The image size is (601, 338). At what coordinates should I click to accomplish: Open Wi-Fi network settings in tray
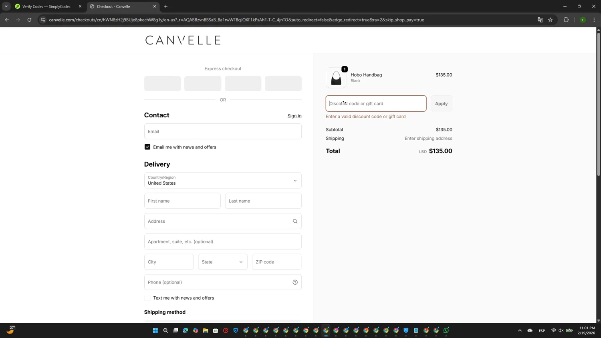[x=554, y=330]
